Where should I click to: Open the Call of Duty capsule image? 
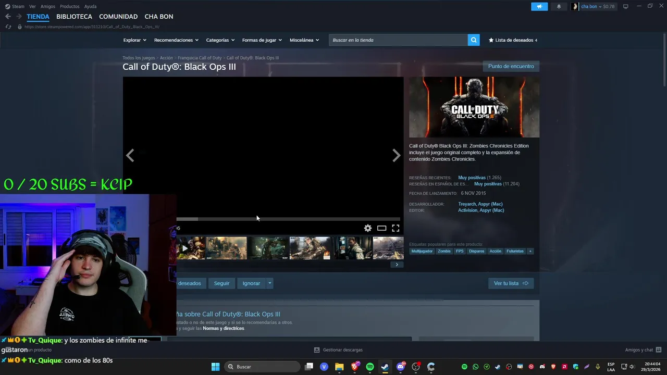474,107
